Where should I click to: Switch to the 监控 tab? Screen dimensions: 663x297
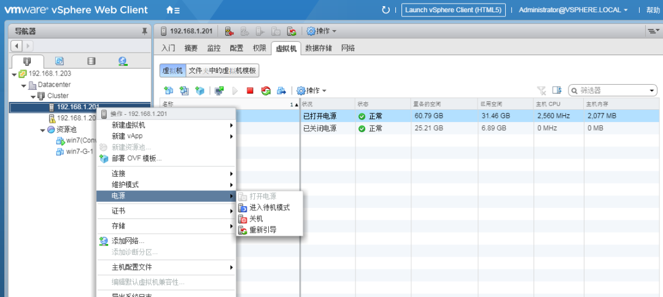(x=214, y=48)
